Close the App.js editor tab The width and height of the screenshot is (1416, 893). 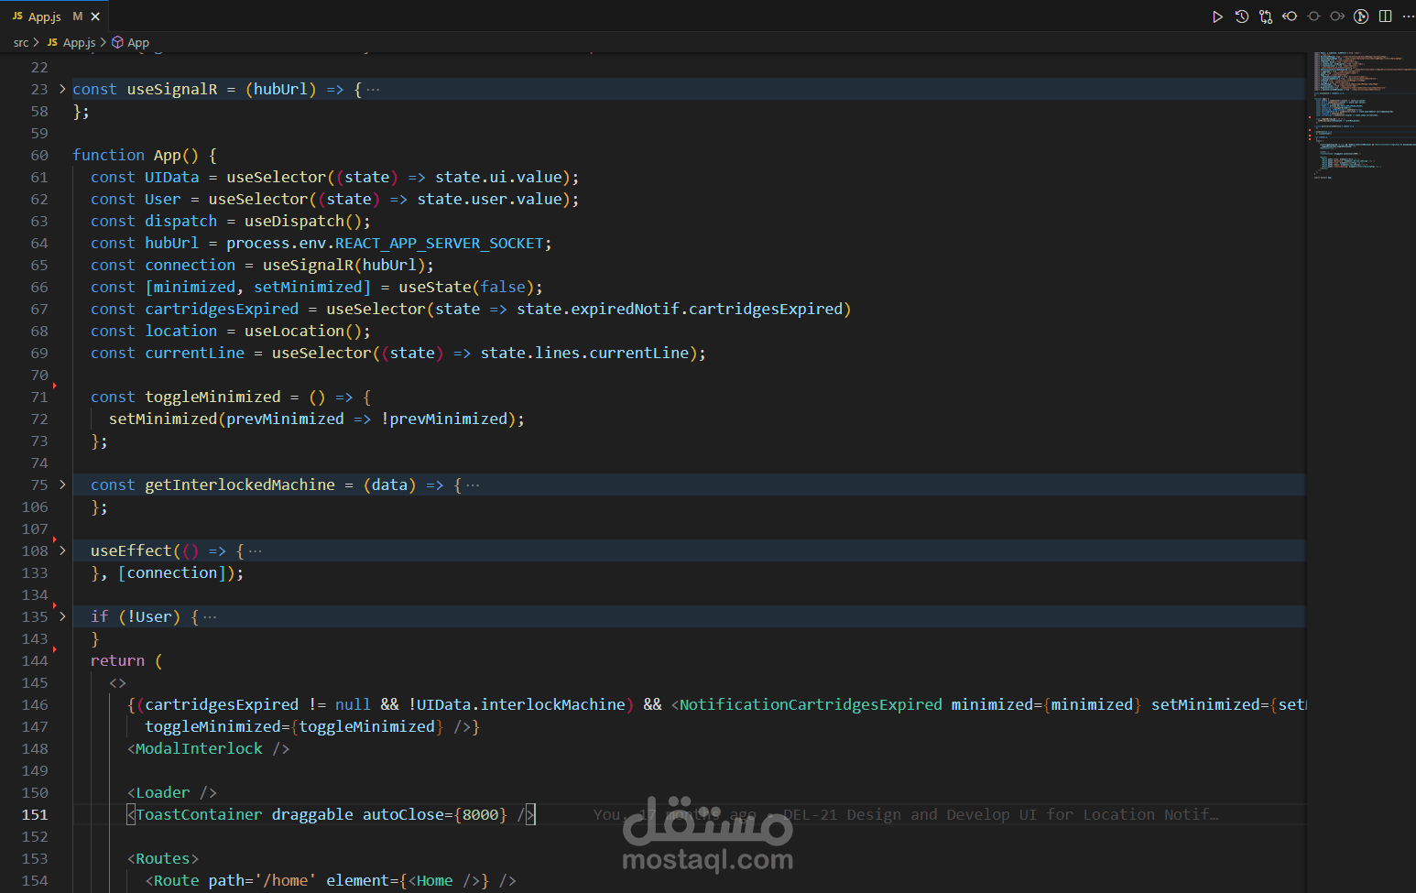[95, 16]
